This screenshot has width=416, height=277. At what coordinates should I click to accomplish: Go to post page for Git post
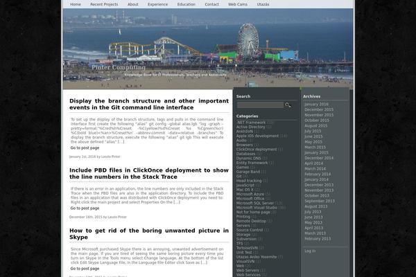coord(85,148)
